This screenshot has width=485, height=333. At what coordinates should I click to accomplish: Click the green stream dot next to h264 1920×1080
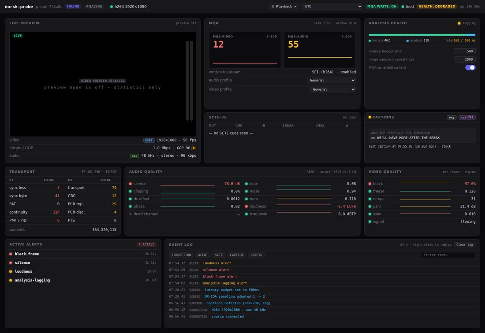tap(112, 7)
